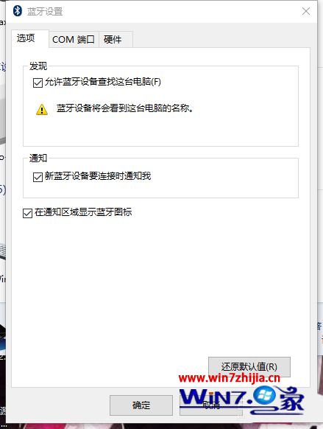The width and height of the screenshot is (323, 429).
Task: Click the Windows orb in Win7 watermark
Action: [264, 396]
